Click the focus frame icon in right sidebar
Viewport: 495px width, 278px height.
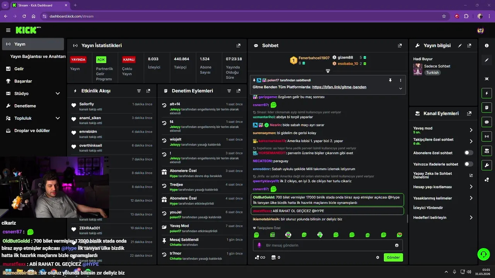click(x=487, y=79)
